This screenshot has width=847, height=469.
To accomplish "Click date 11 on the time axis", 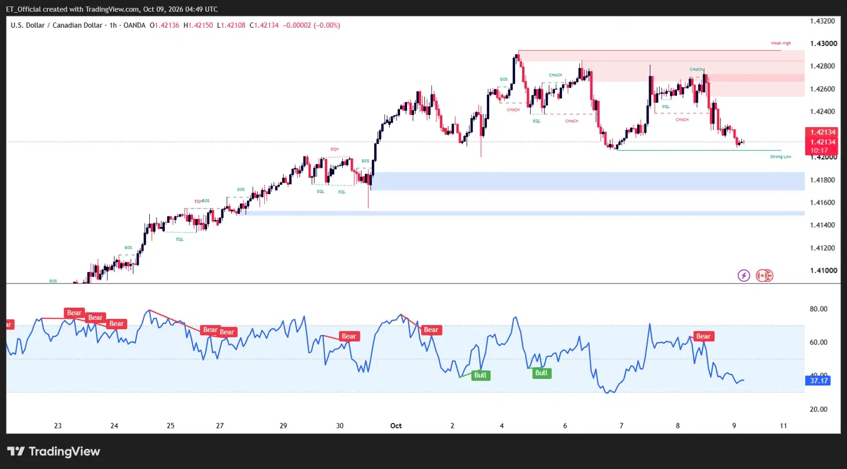I will click(x=783, y=426).
